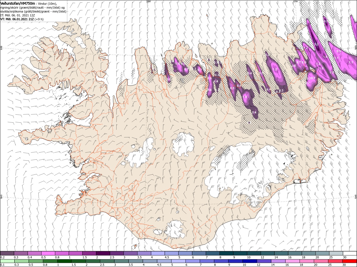The height and width of the screenshot is (267, 357).
Task: Click the 0.1 label under the rain scale
Action: (x=3, y=265)
